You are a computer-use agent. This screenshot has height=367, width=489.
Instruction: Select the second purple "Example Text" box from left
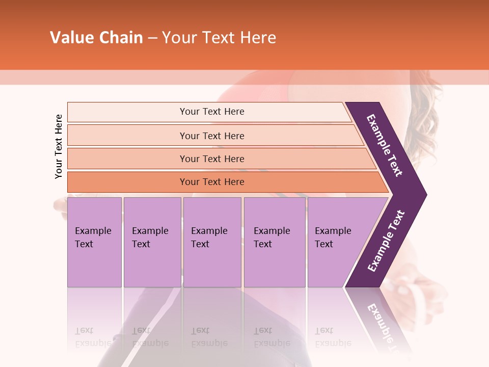[x=152, y=242]
